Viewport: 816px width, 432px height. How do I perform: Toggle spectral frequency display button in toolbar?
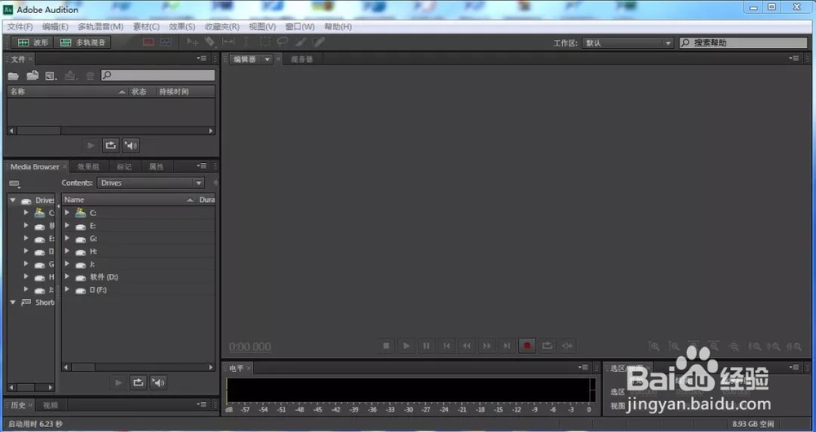pos(149,42)
